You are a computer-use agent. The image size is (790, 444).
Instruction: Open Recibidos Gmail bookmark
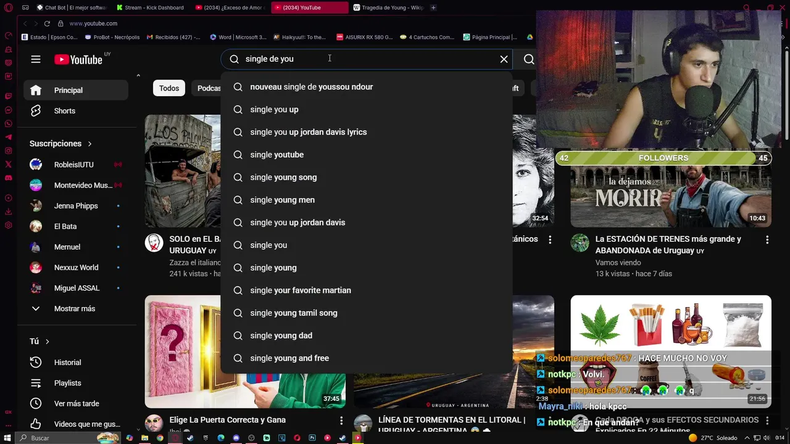tap(173, 37)
